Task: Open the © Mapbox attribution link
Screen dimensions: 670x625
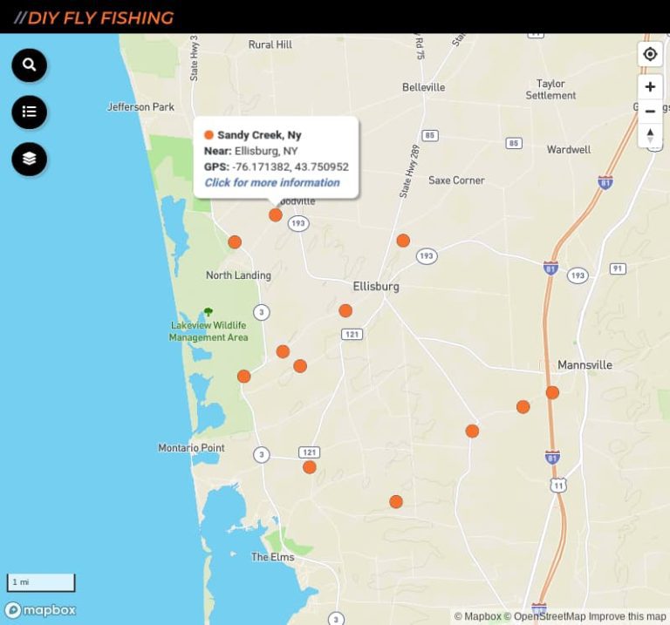Action: pos(477,616)
